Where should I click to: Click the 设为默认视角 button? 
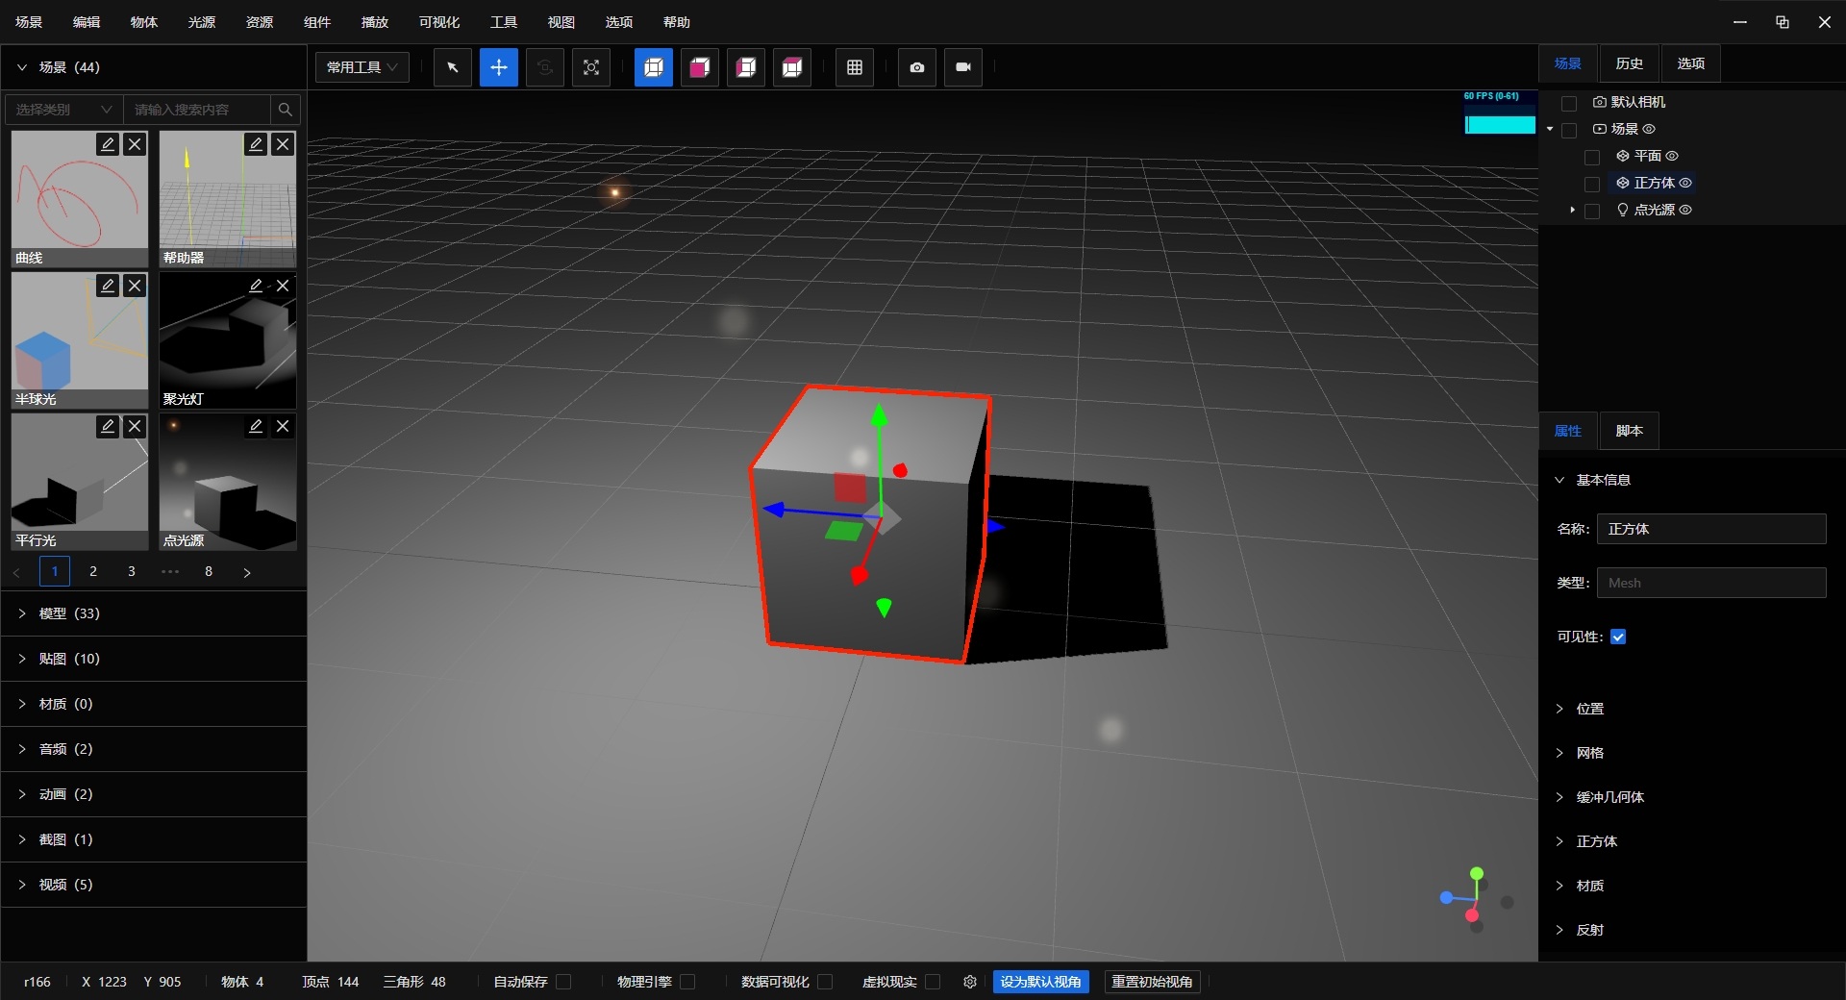point(1040,982)
